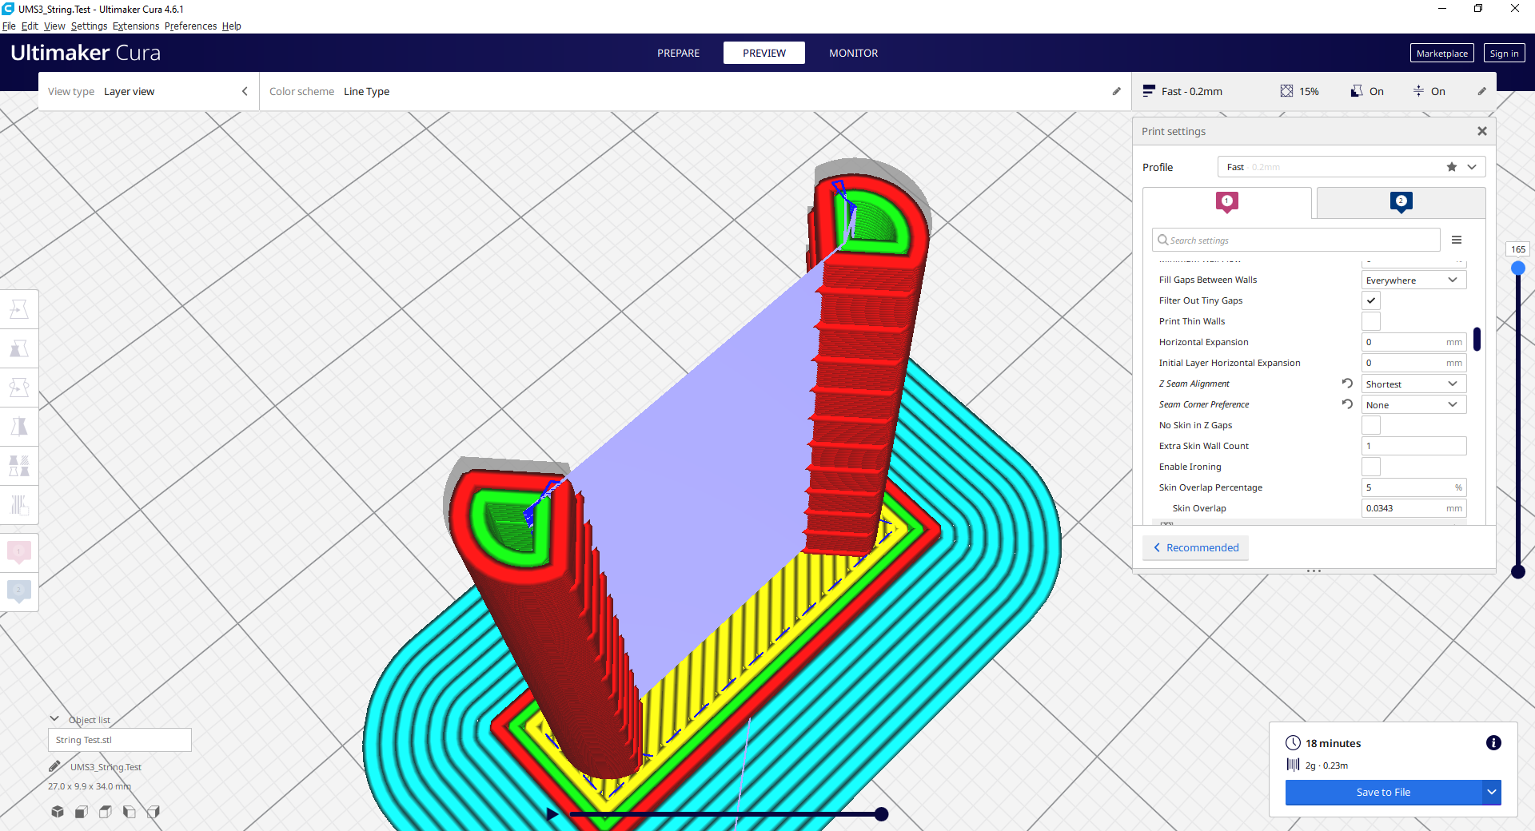Uncheck Filter Out Tiny Gaps
1535x831 pixels.
[x=1371, y=300]
